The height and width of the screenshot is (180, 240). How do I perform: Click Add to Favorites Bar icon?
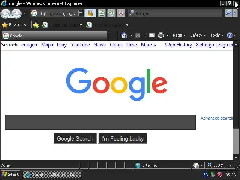click(x=36, y=25)
